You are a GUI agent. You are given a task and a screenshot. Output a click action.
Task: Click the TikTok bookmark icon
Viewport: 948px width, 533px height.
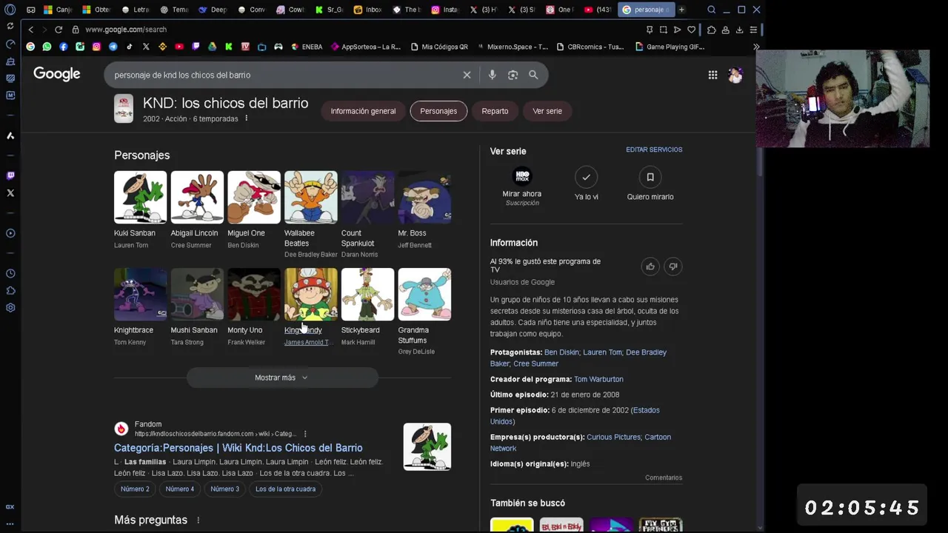pyautogui.click(x=130, y=47)
